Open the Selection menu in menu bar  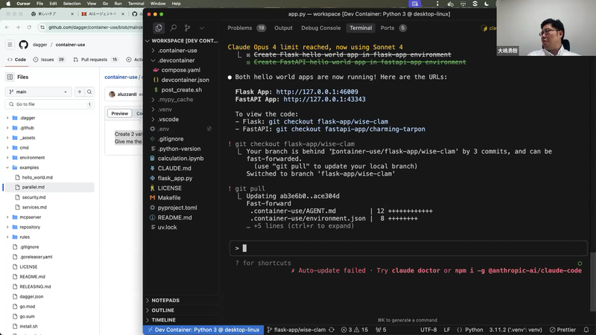pyautogui.click(x=72, y=4)
